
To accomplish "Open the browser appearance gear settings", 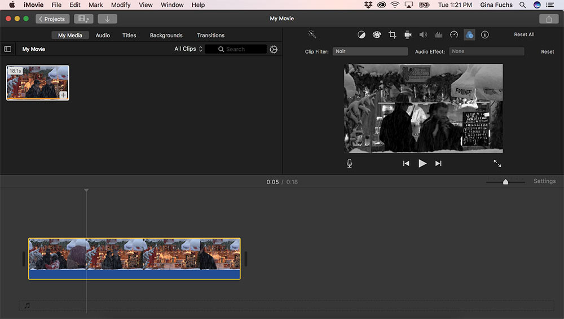I will (274, 49).
